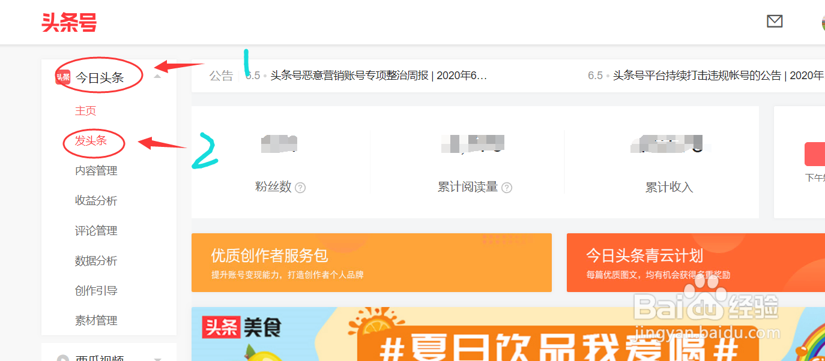Open 主页 in the sidebar

point(85,111)
